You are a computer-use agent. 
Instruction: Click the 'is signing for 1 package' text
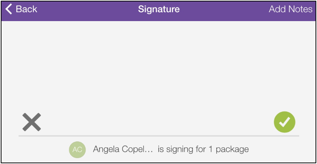(203, 150)
